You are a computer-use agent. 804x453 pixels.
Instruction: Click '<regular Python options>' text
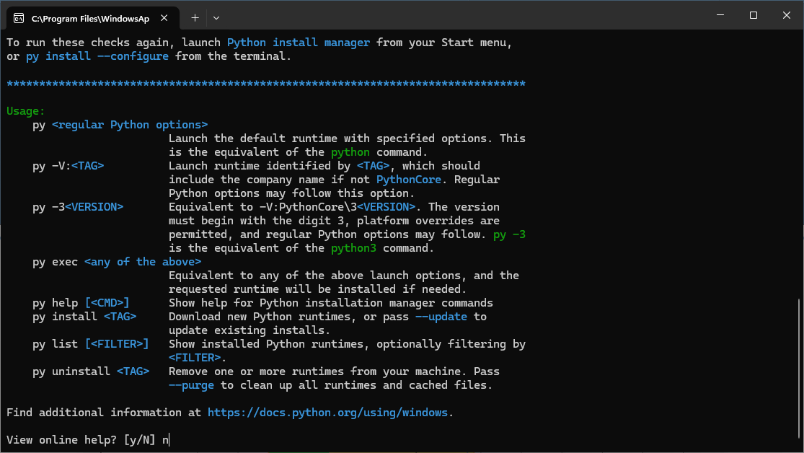click(130, 125)
